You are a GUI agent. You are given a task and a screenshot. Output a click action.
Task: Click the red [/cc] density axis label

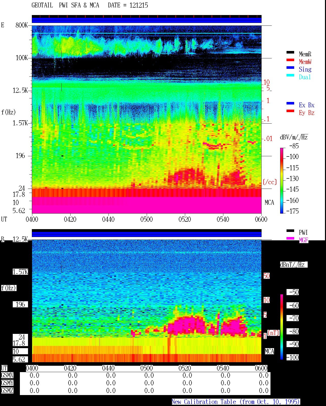(x=270, y=182)
